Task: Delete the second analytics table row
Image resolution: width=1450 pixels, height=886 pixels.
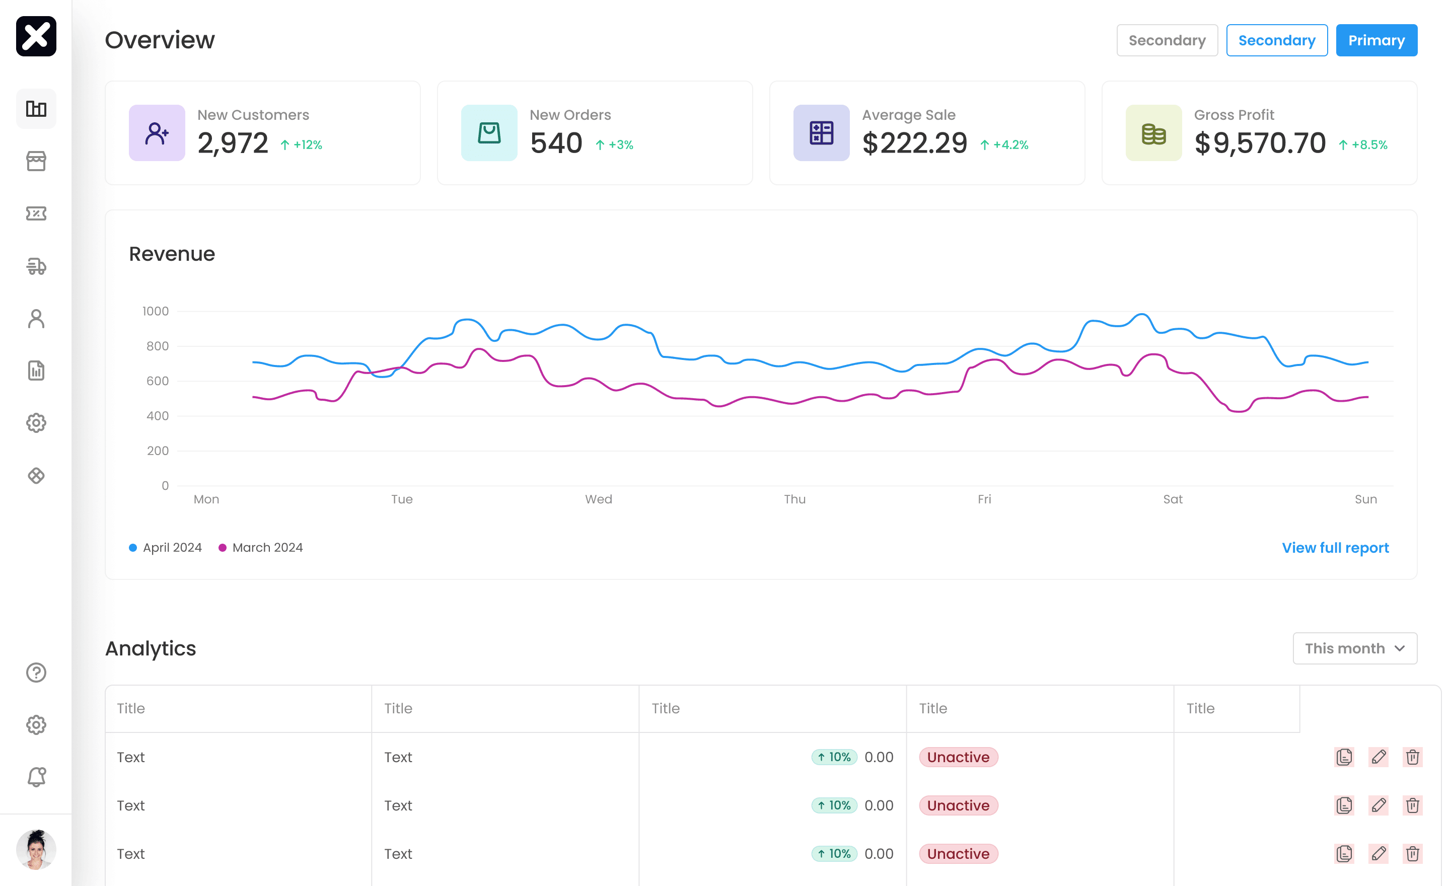Action: pos(1412,805)
